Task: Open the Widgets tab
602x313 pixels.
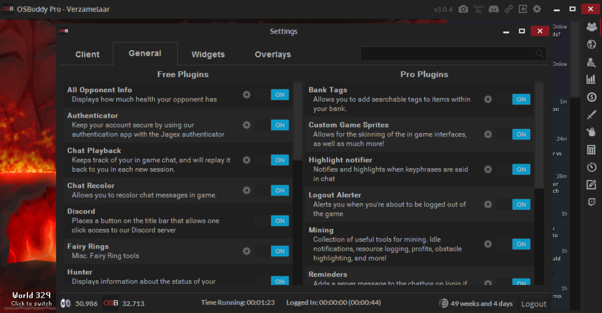Action: pos(208,54)
